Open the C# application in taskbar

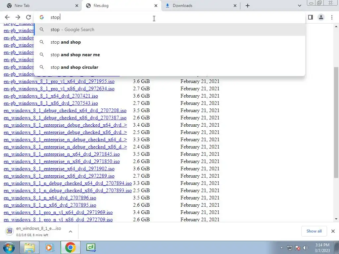tap(91, 248)
